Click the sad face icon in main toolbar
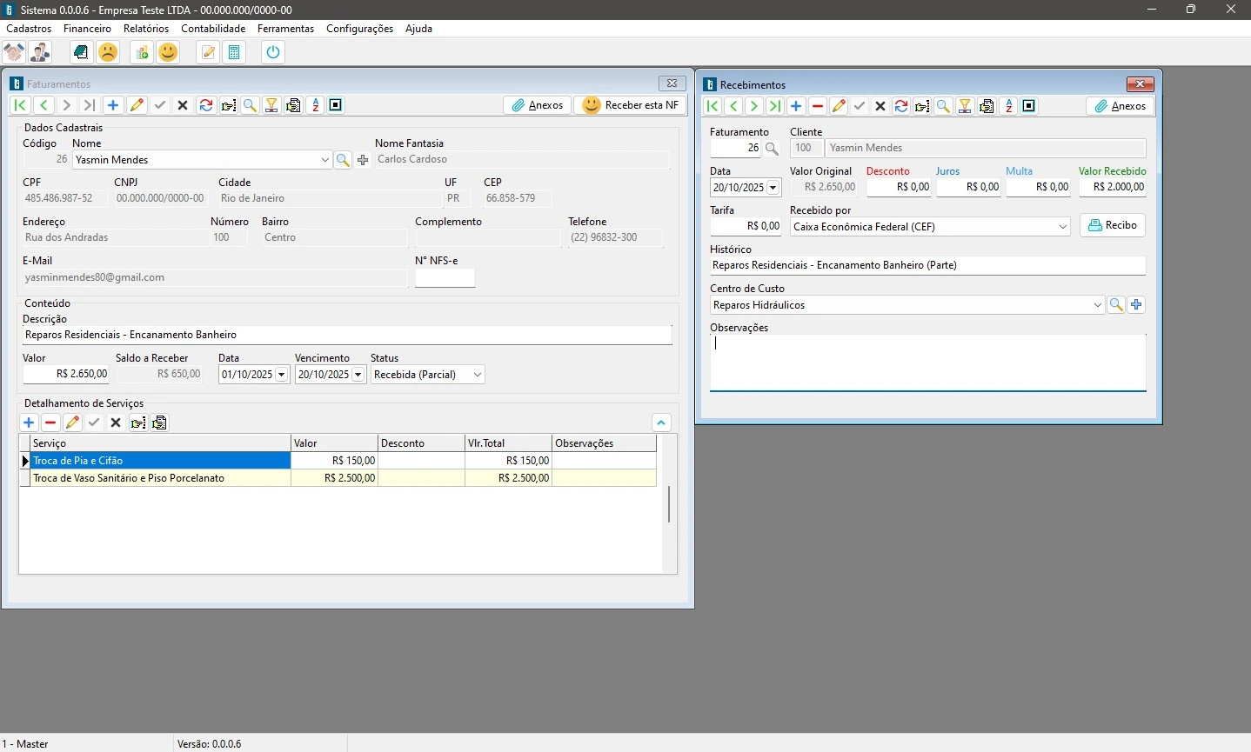 [108, 52]
